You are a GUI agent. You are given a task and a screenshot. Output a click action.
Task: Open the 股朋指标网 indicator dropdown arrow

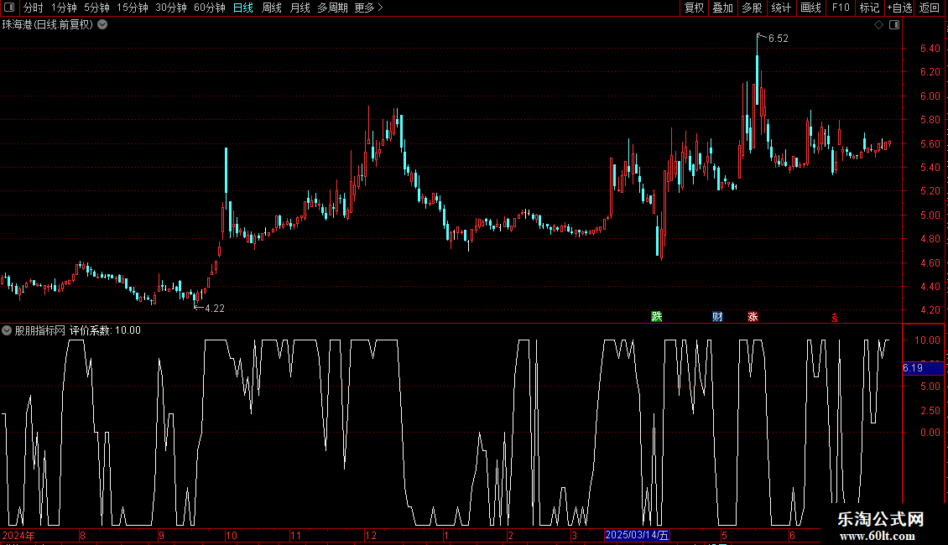[x=7, y=330]
